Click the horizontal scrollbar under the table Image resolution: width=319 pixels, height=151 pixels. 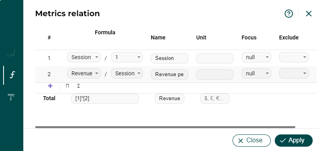(x=165, y=127)
